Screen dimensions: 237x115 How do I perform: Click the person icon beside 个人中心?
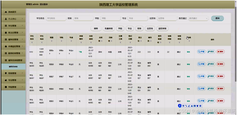coord(6,19)
